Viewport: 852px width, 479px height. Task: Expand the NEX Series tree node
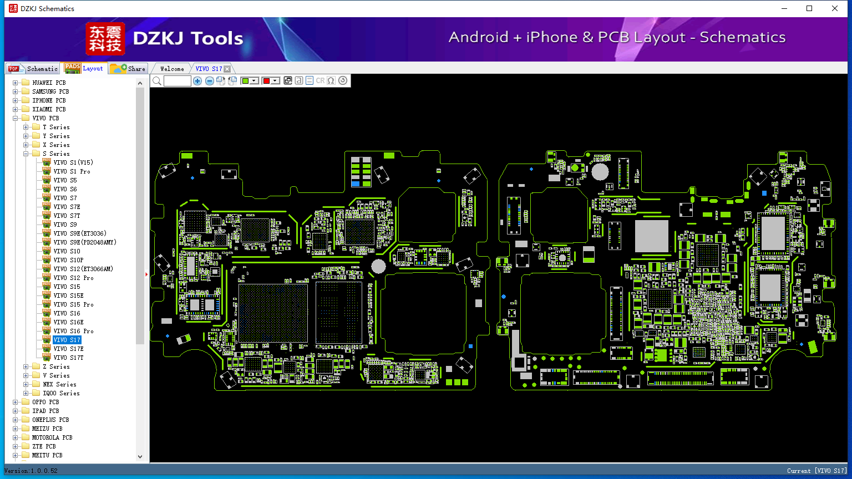(x=26, y=384)
